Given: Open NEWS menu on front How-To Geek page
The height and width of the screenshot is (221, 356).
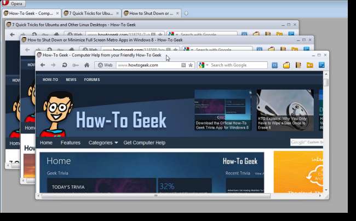Looking at the screenshot, I should (x=71, y=79).
